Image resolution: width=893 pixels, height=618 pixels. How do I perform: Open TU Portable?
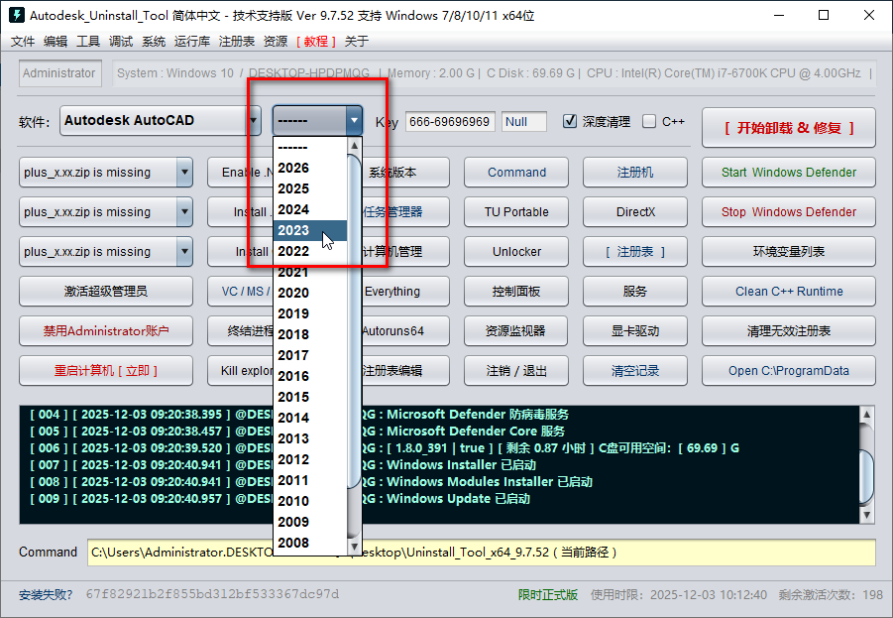(516, 212)
